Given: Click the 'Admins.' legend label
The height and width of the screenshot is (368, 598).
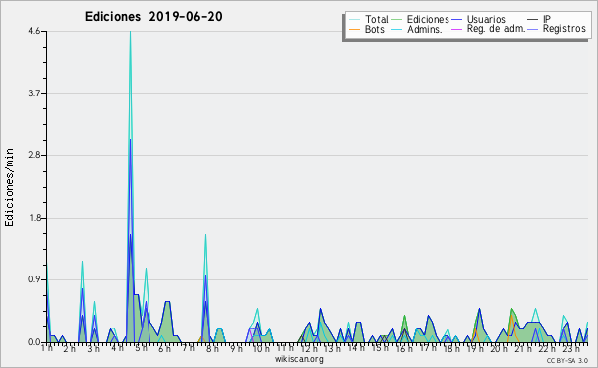Looking at the screenshot, I should click(425, 29).
